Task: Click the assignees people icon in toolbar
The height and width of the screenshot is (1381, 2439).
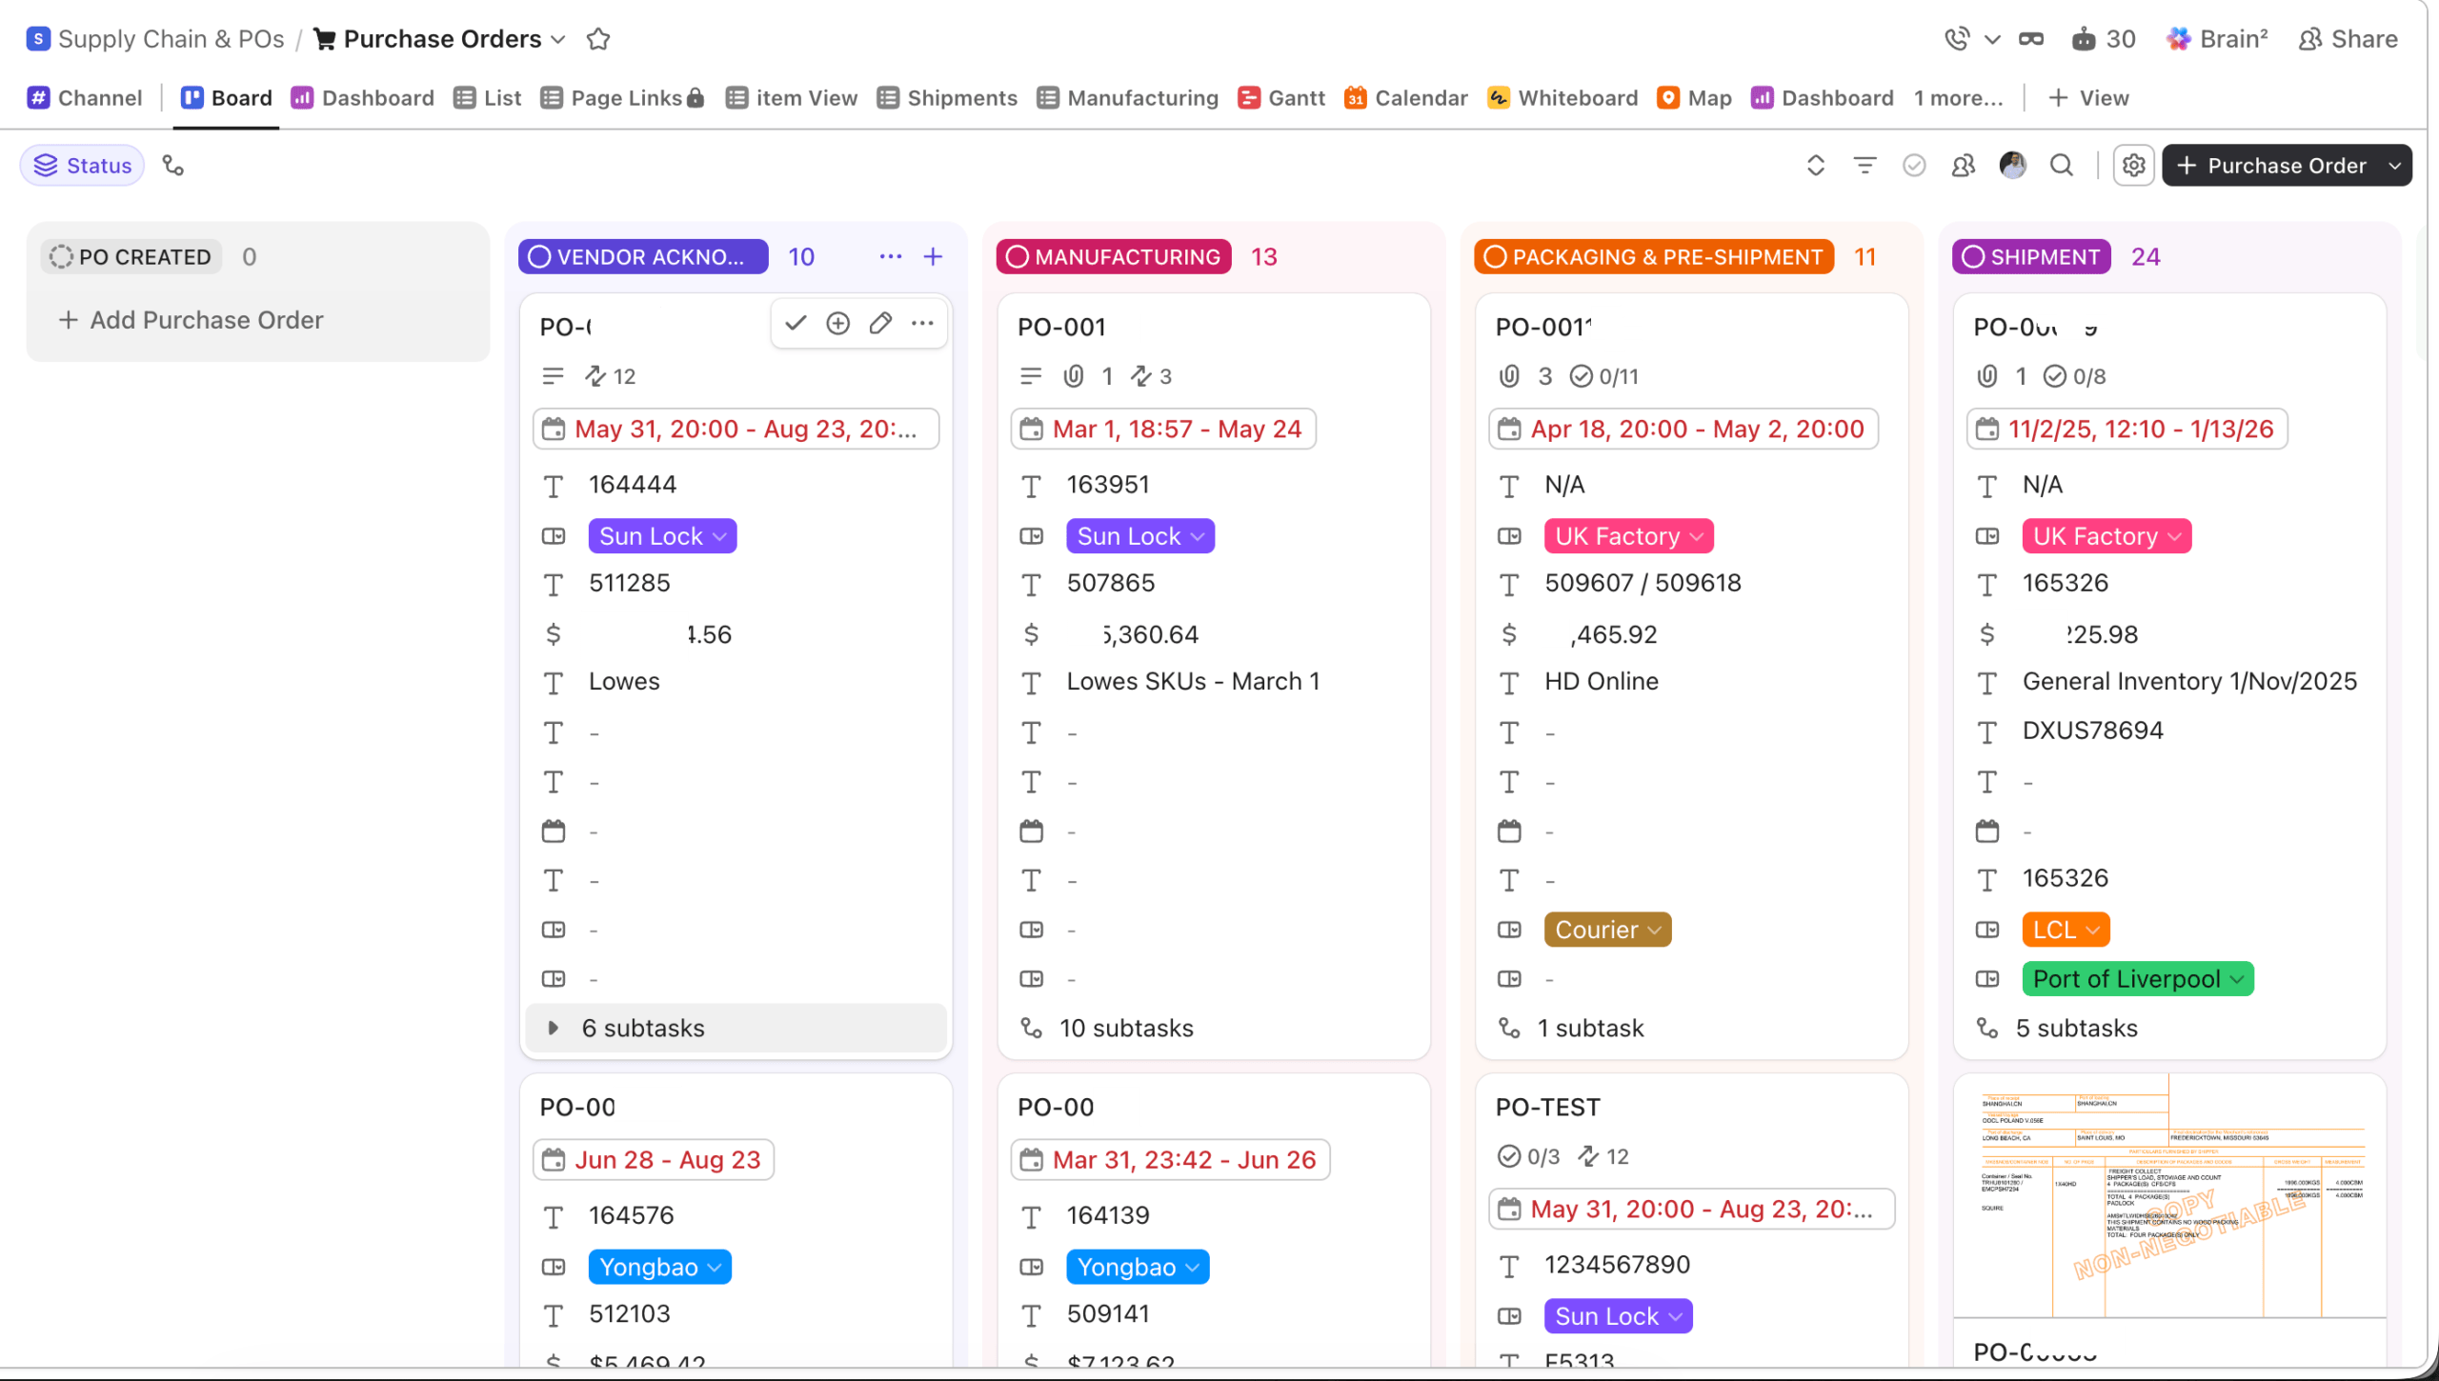Action: (1963, 166)
